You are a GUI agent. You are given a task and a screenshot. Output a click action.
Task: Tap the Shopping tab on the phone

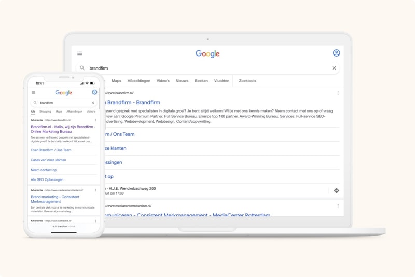[45, 112]
